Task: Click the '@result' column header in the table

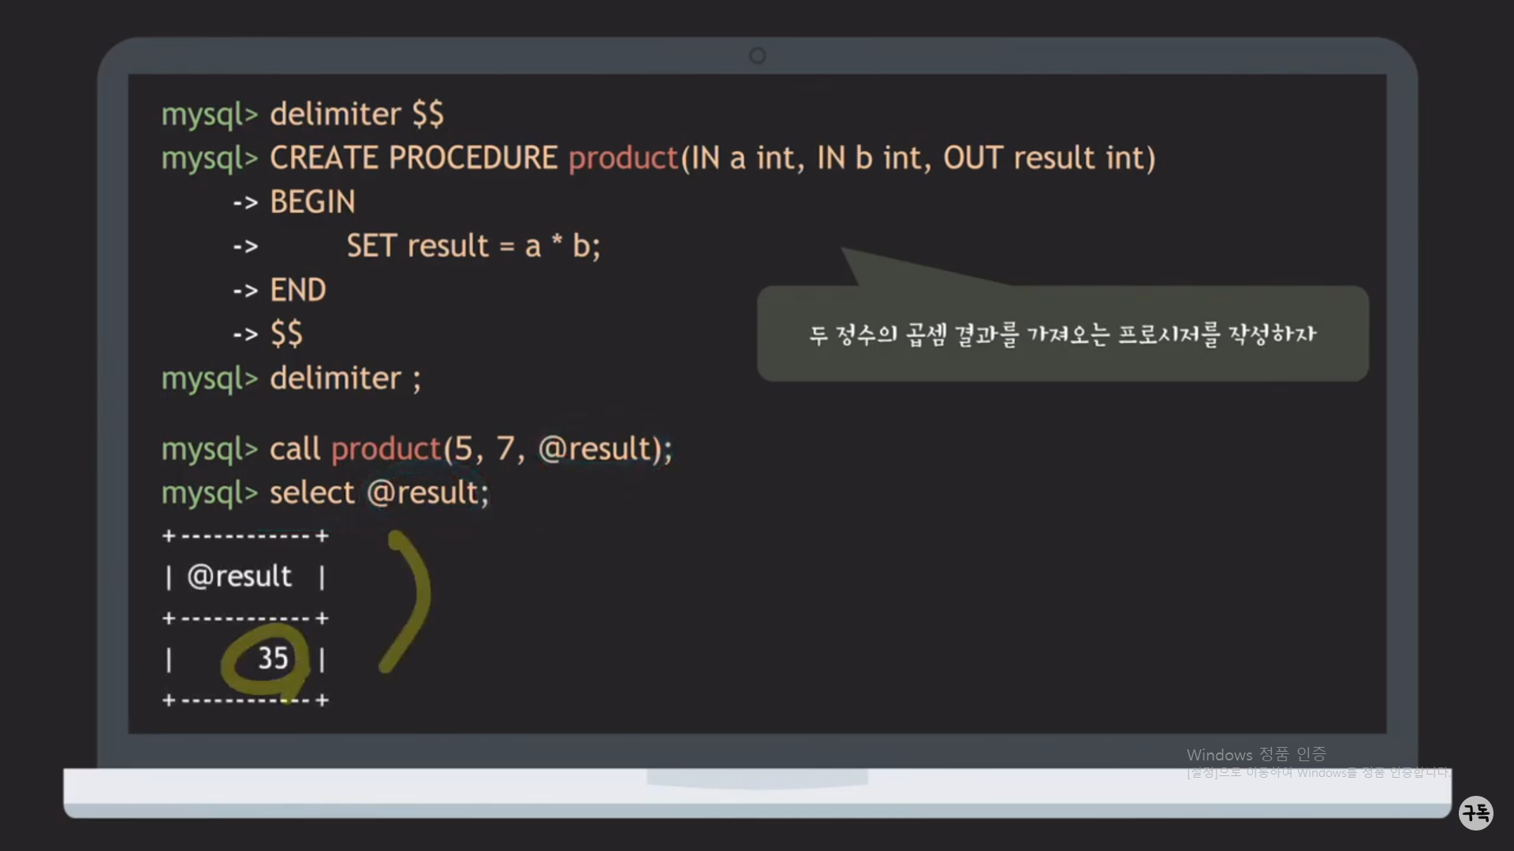Action: [x=239, y=577]
